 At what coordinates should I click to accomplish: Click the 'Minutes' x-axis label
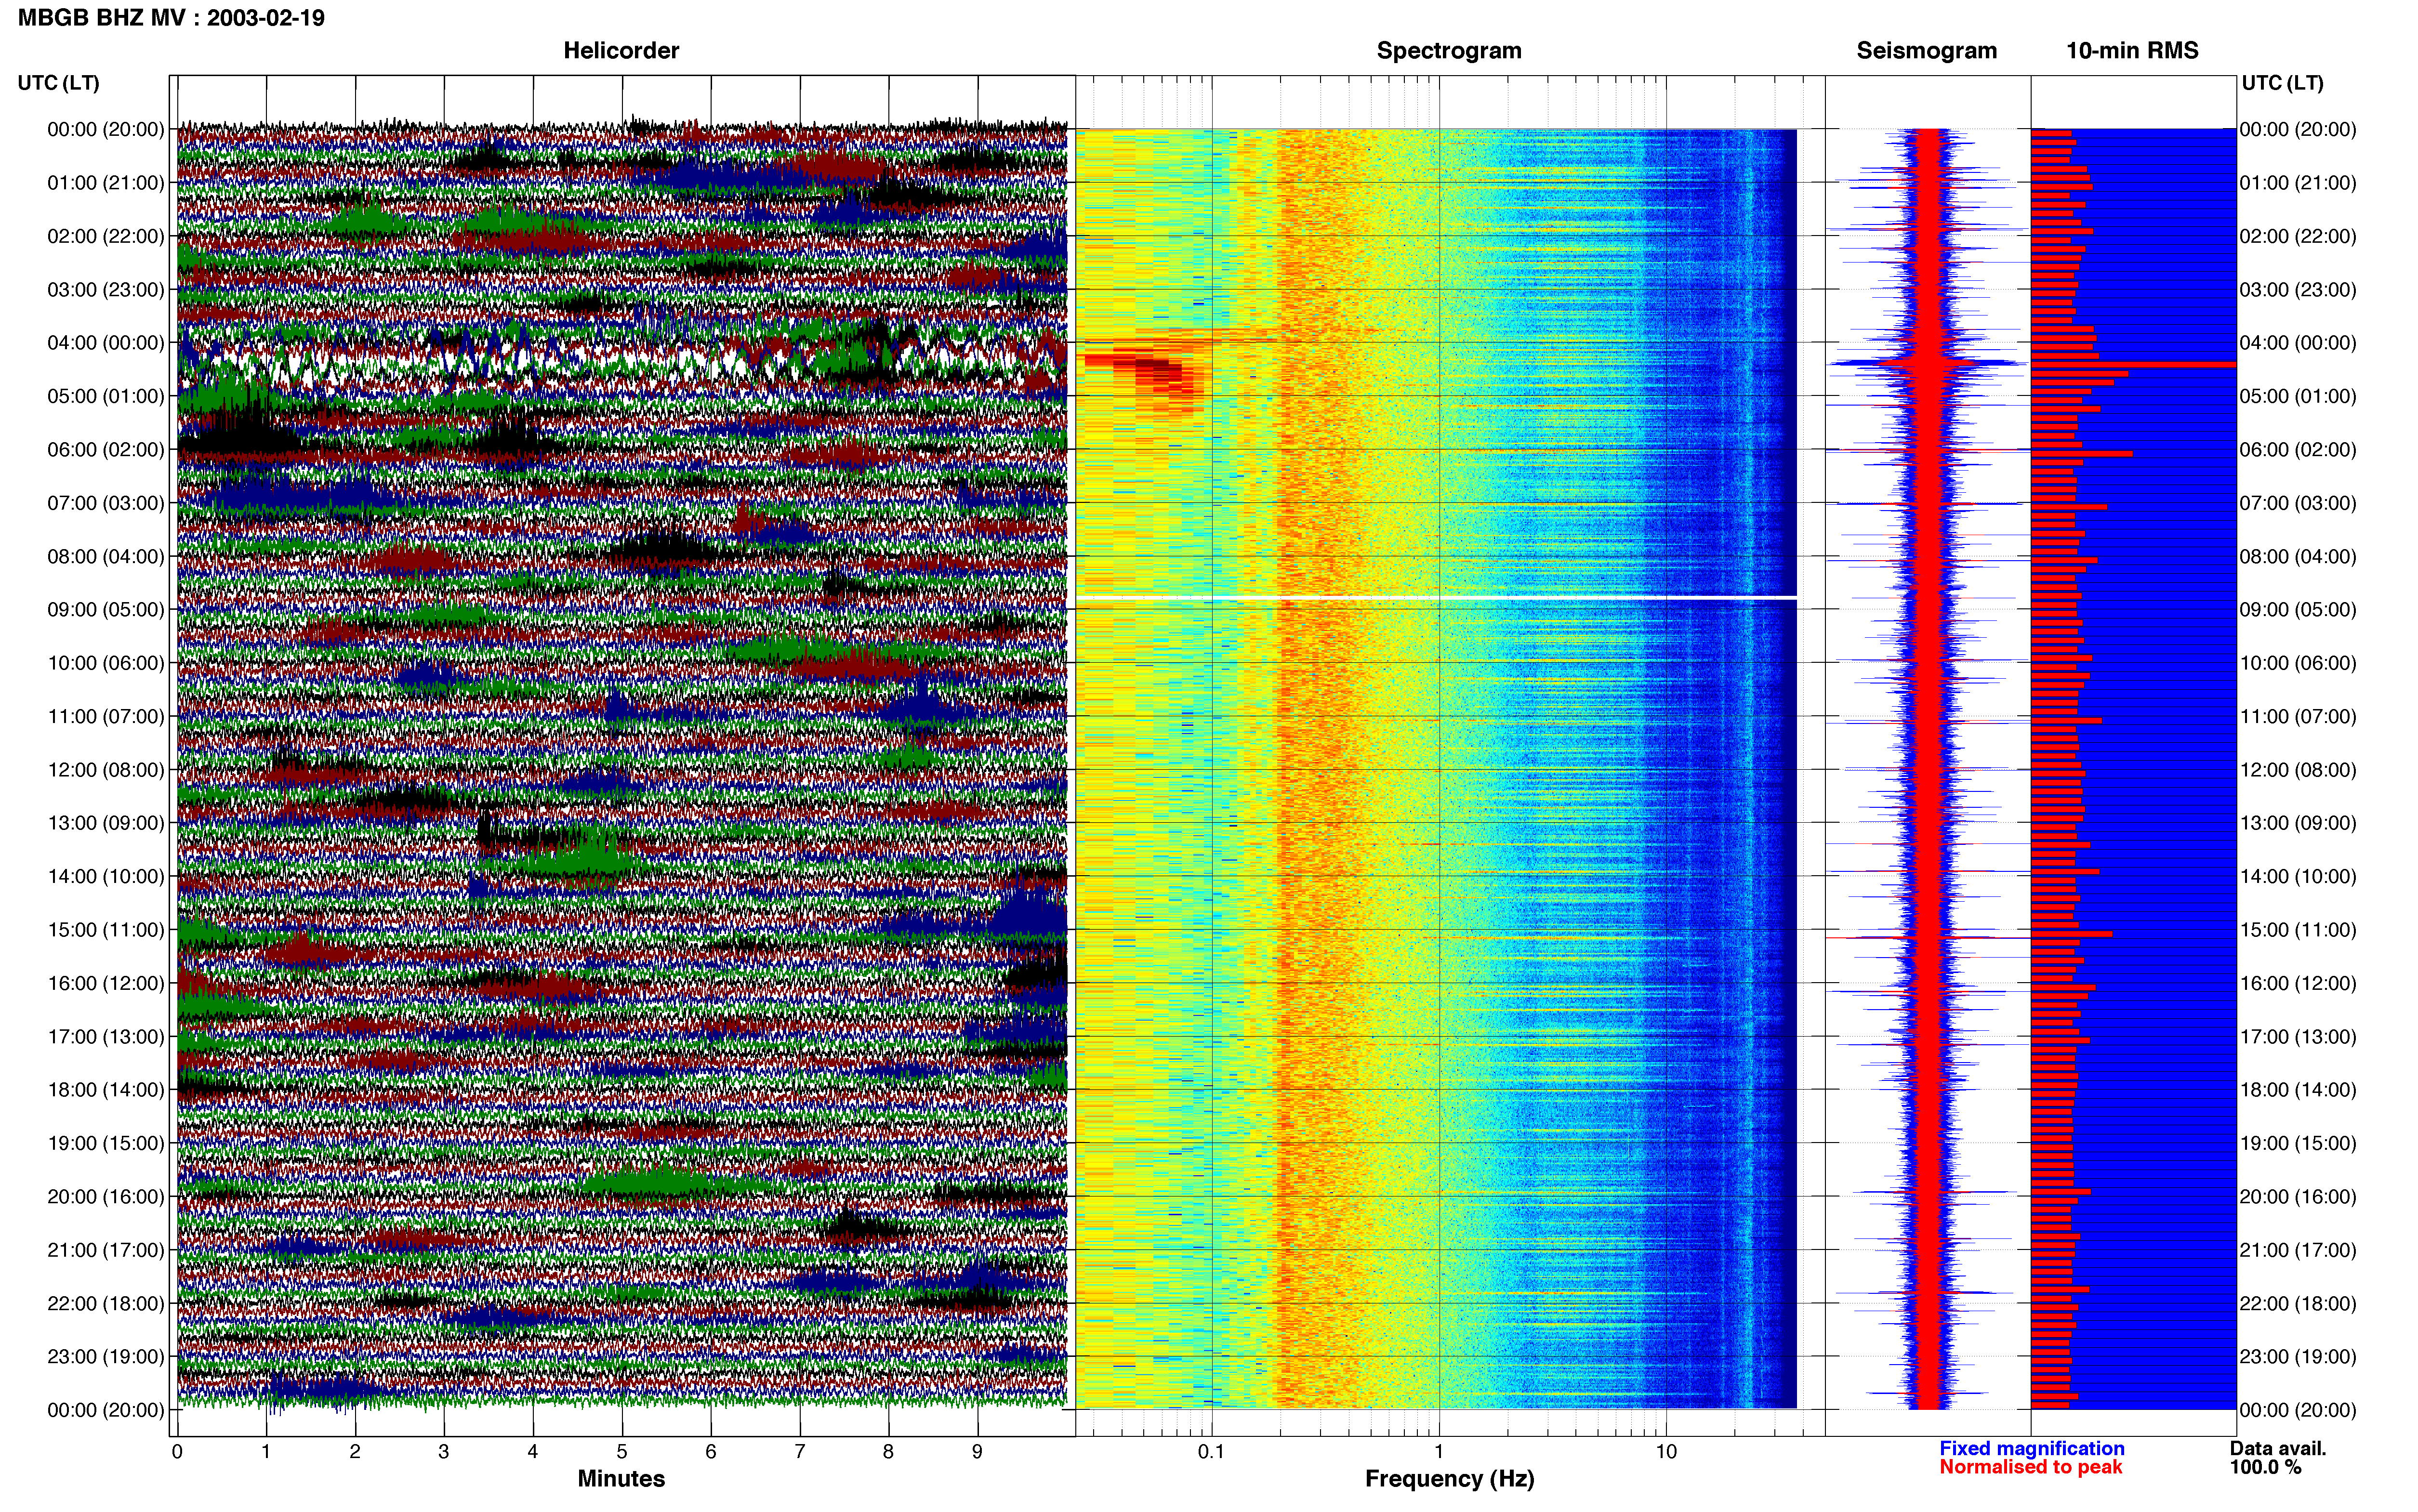pos(621,1479)
